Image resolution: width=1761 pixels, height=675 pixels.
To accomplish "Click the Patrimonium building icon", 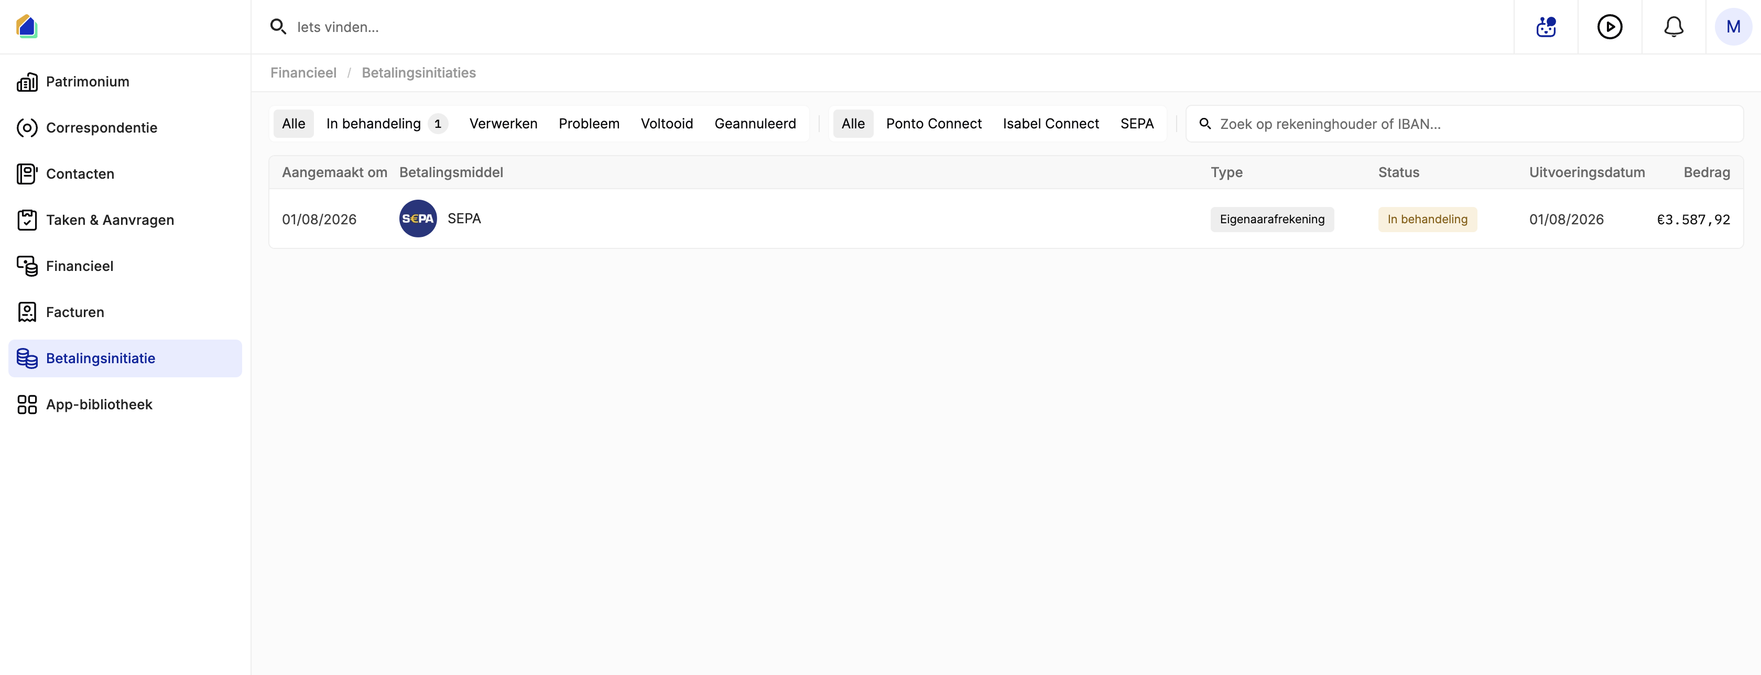I will pos(27,82).
